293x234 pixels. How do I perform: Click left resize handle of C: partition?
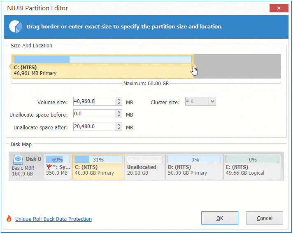point(11,66)
